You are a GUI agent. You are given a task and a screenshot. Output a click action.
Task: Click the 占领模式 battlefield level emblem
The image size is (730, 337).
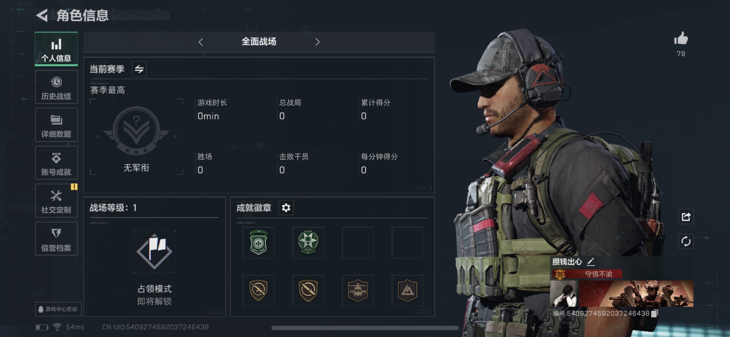point(154,252)
